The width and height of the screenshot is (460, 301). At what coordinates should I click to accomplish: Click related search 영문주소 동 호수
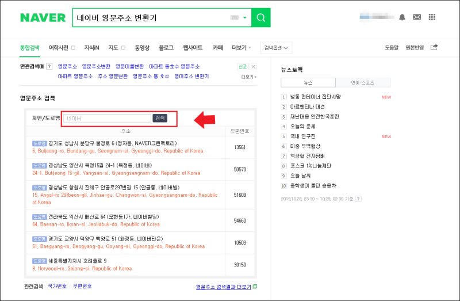pos(151,77)
